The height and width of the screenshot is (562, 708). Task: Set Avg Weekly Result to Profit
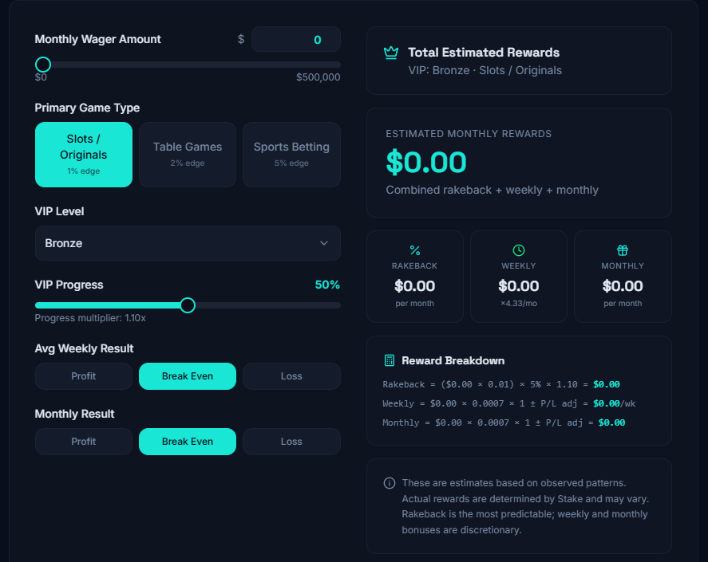[84, 376]
